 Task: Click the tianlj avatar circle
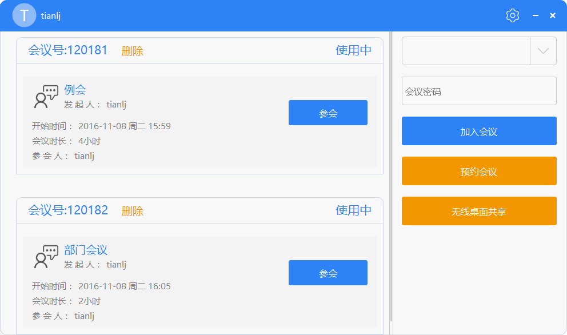pyautogui.click(x=23, y=15)
